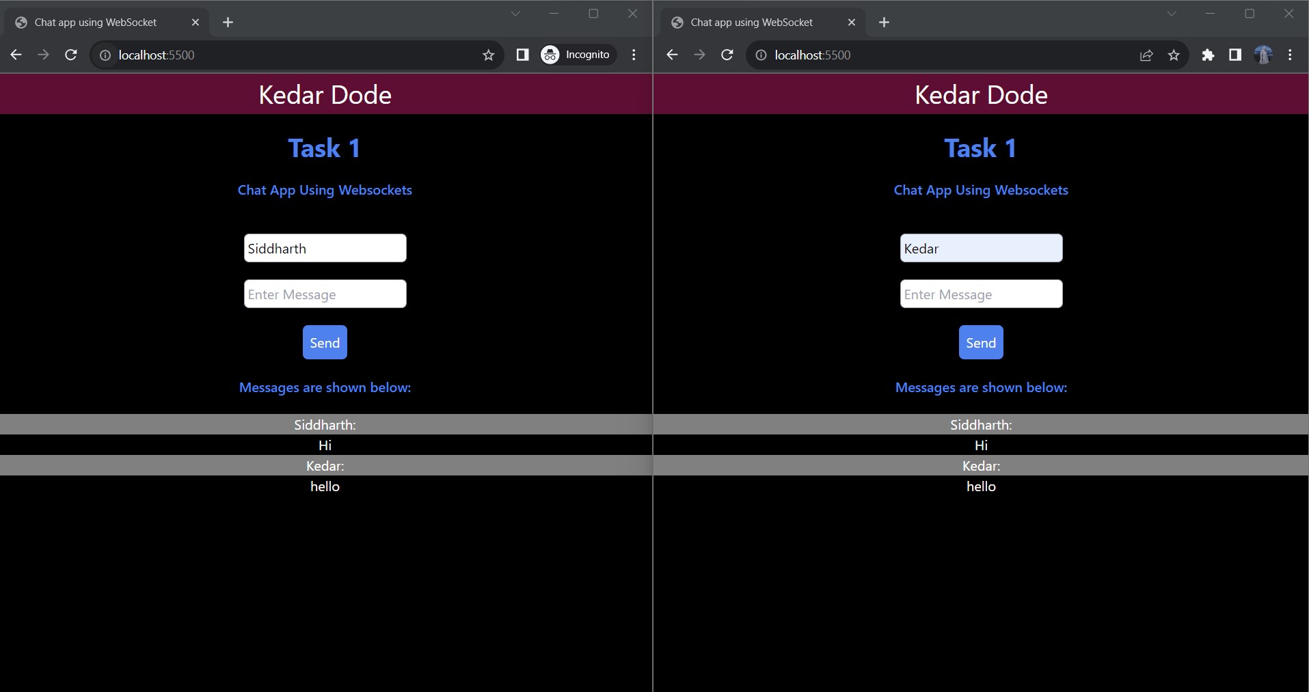Click the Kedar name field in the right window

[981, 248]
